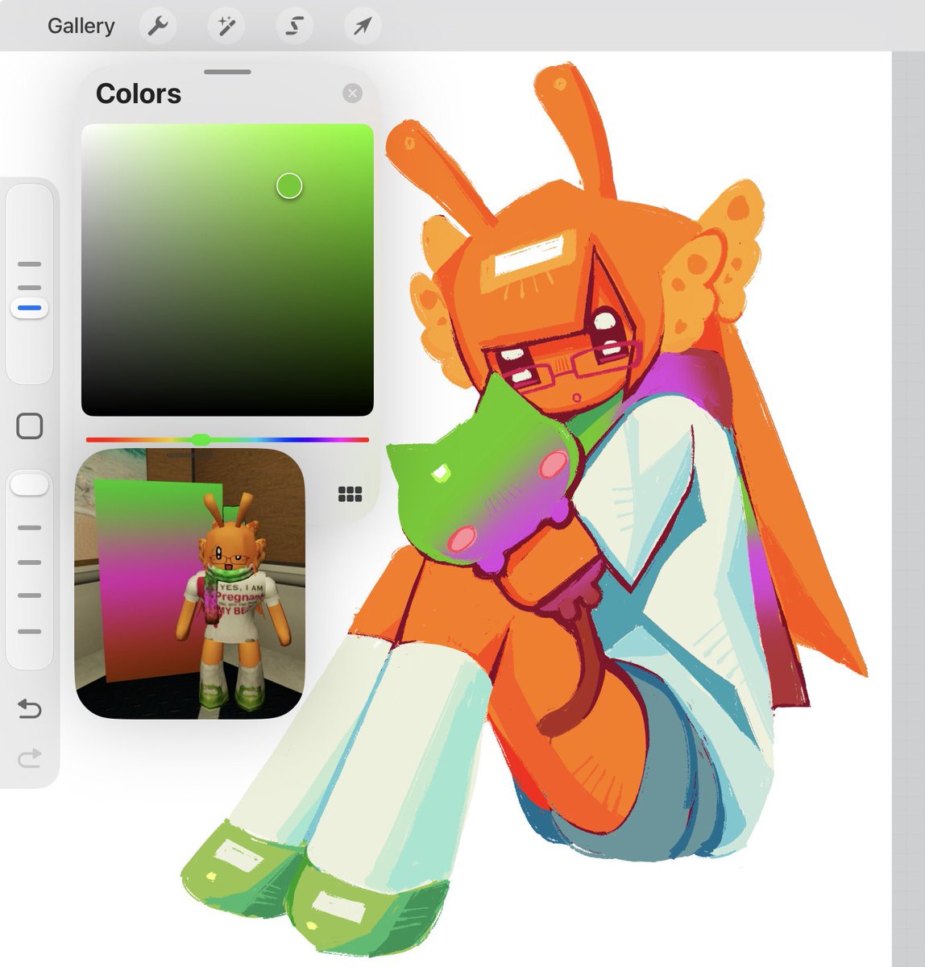Undo the last stroke
Image resolution: width=925 pixels, height=967 pixels.
click(x=29, y=709)
